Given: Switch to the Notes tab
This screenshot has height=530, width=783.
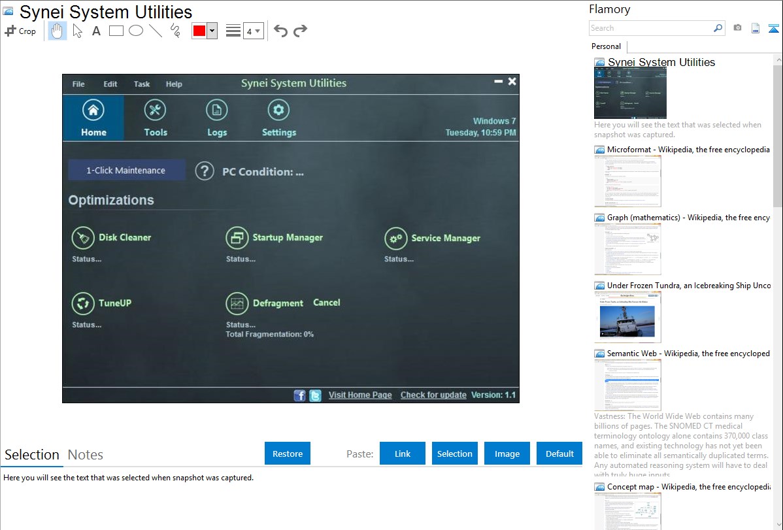Looking at the screenshot, I should [86, 455].
